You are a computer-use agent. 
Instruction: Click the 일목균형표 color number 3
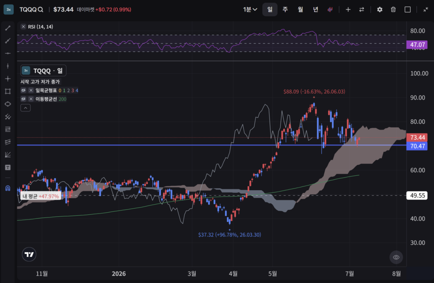pyautogui.click(x=73, y=91)
